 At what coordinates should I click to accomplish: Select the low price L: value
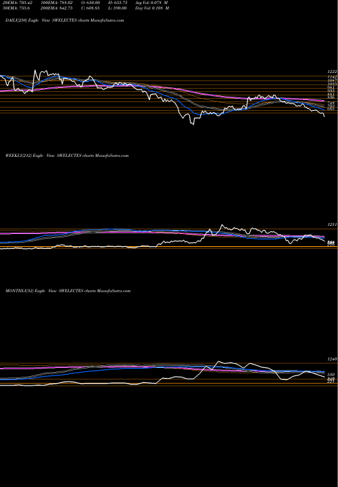pos(118,8)
